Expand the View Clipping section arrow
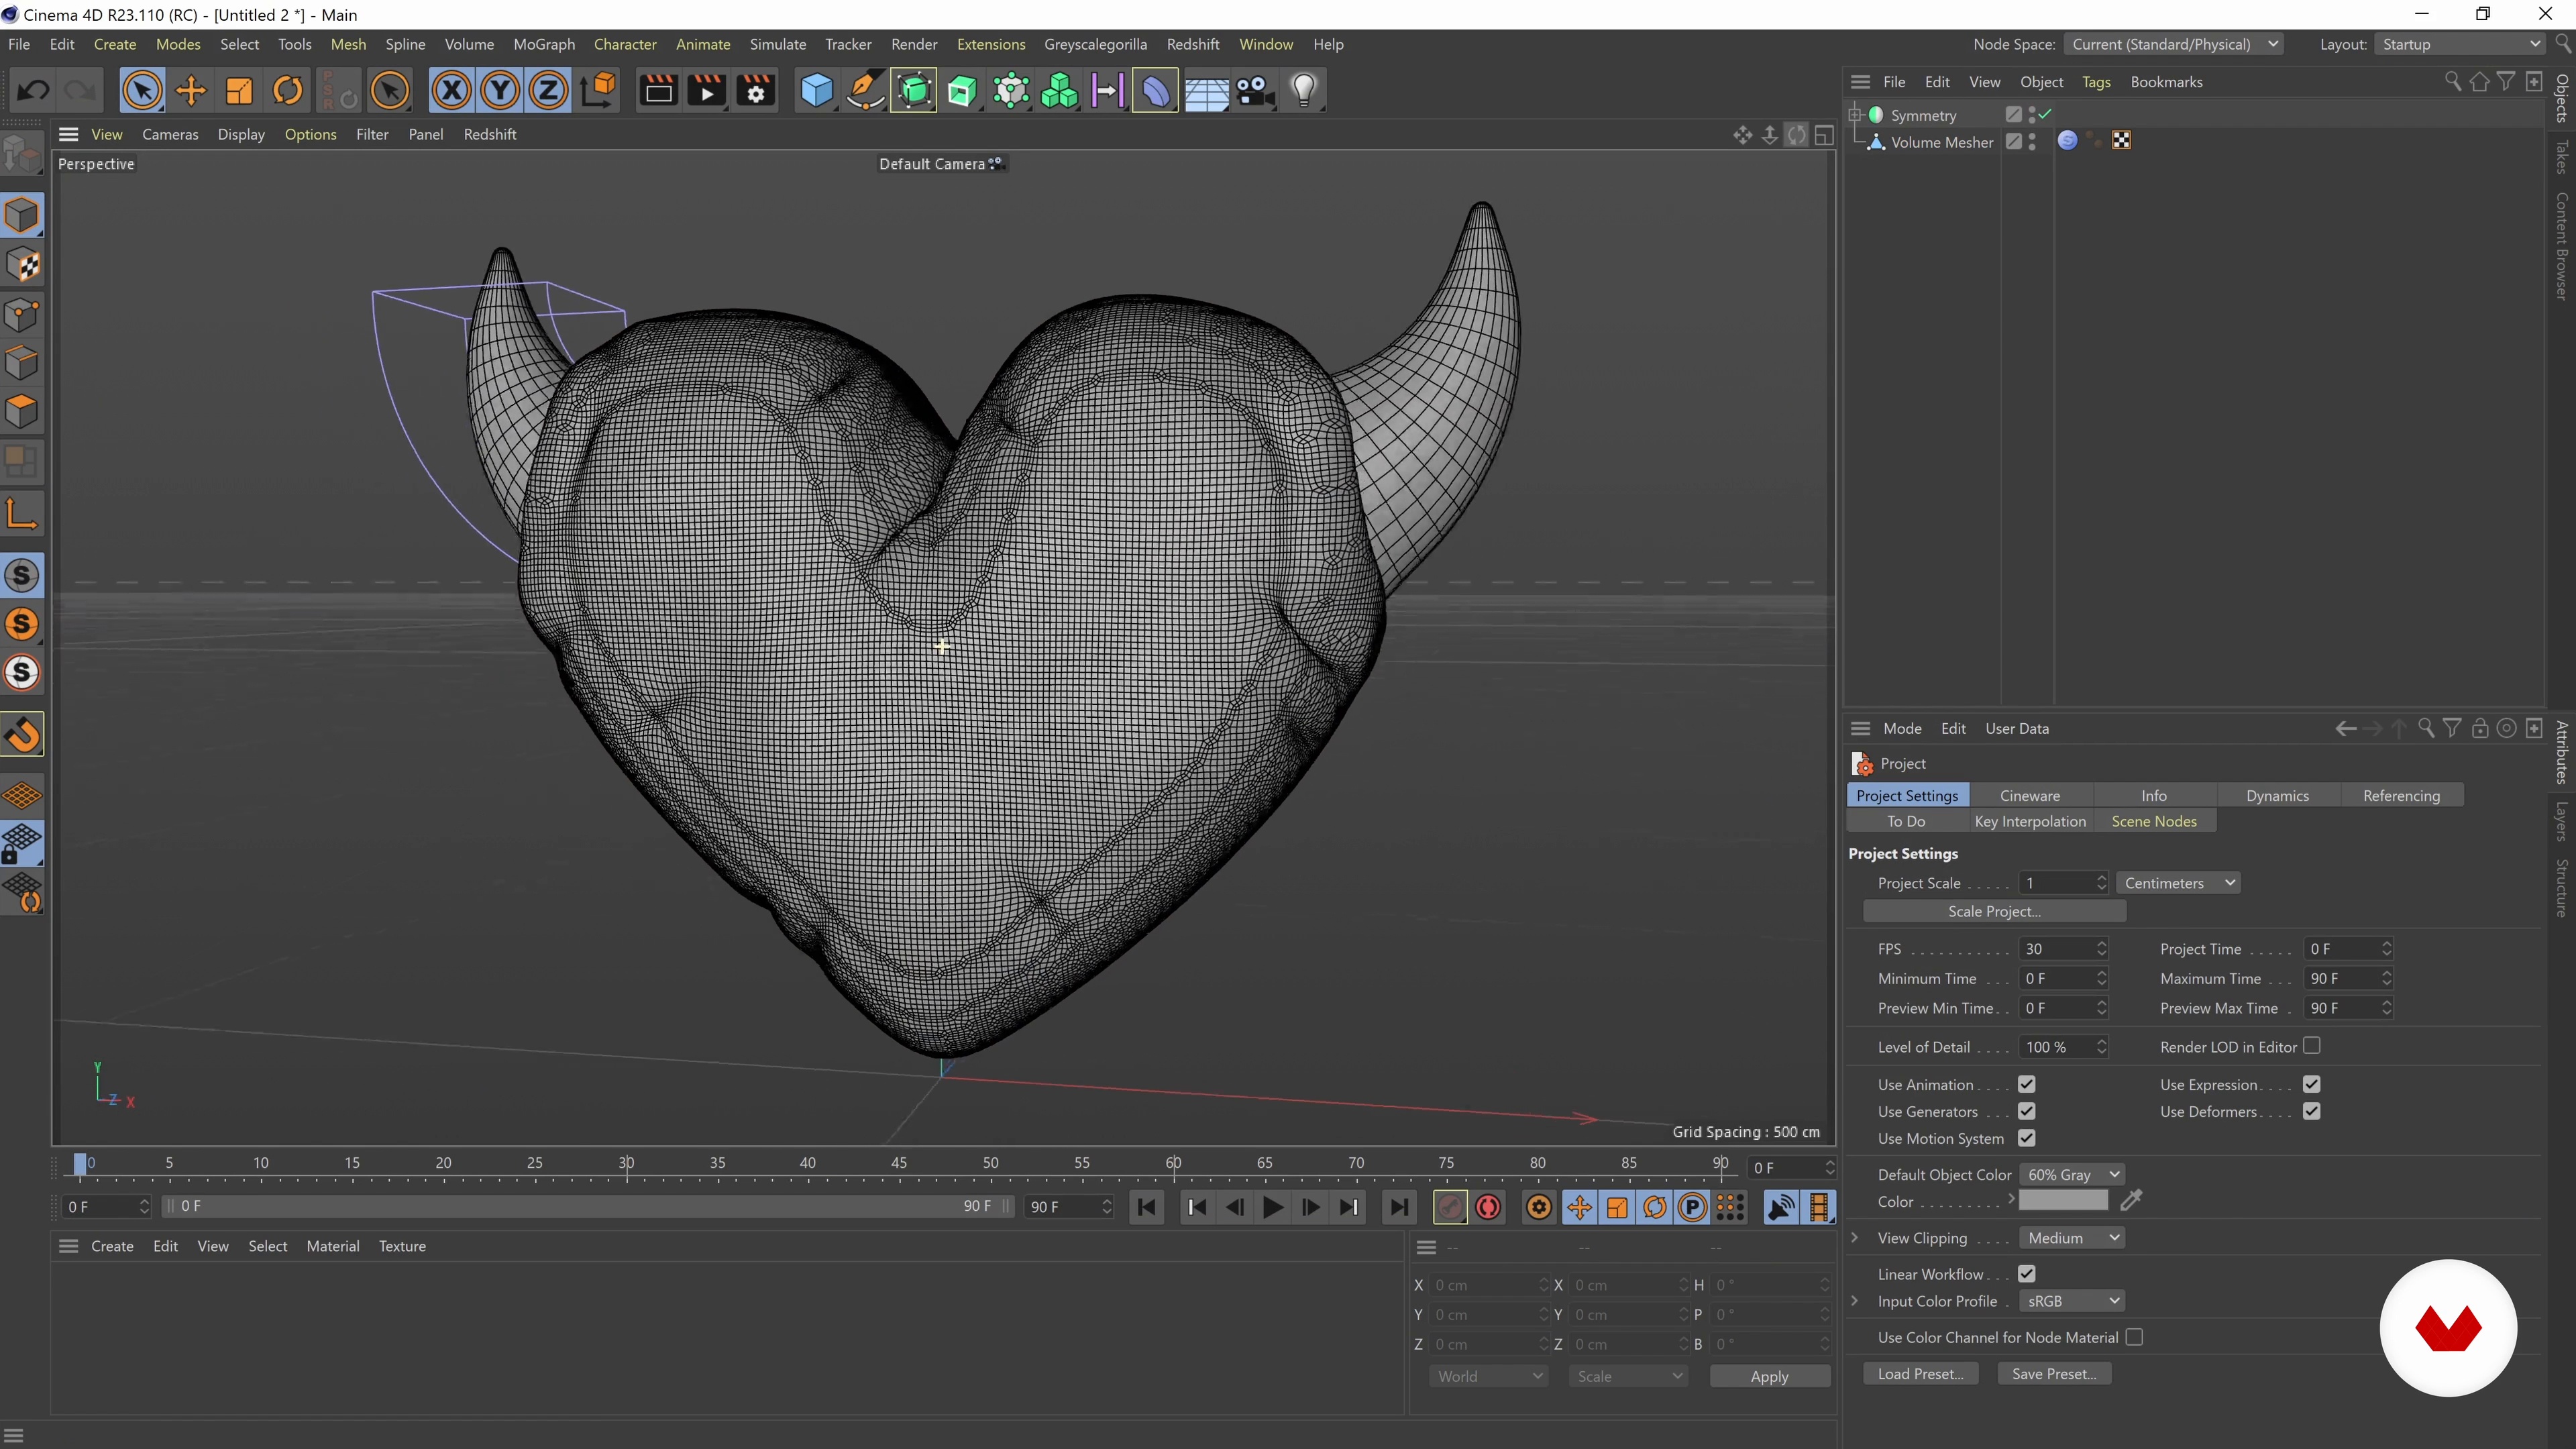This screenshot has height=1449, width=2576. 1855,1238
